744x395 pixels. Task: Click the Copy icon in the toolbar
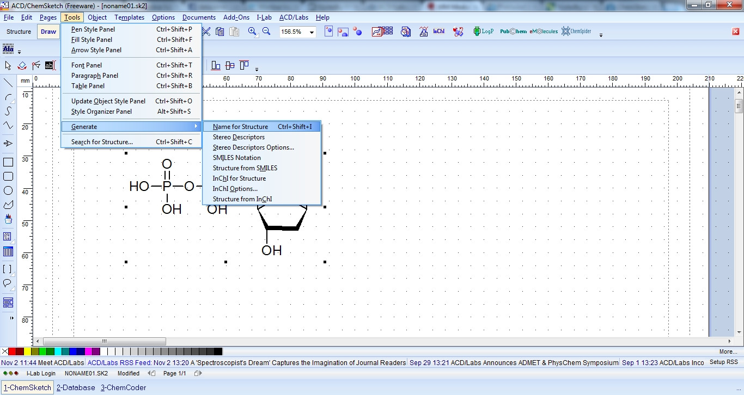[x=220, y=32]
